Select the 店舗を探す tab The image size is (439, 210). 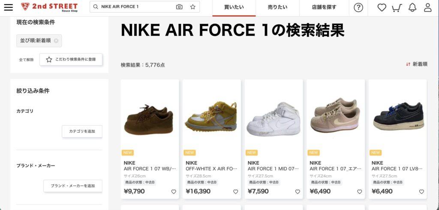pyautogui.click(x=324, y=8)
